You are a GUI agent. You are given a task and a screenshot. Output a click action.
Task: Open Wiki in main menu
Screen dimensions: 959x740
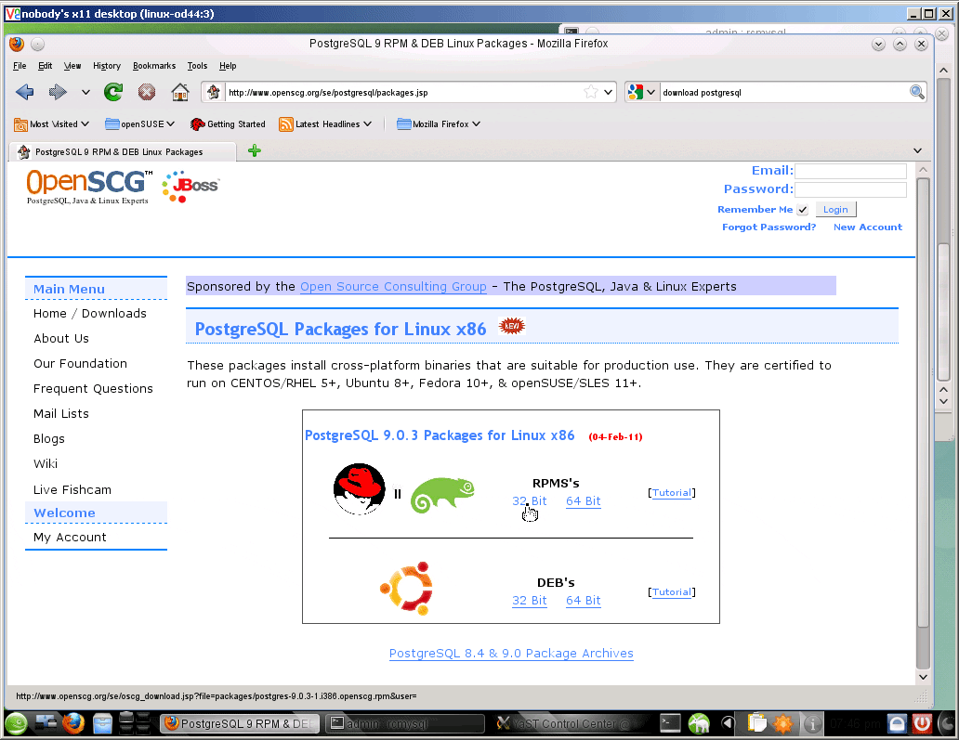tap(46, 464)
